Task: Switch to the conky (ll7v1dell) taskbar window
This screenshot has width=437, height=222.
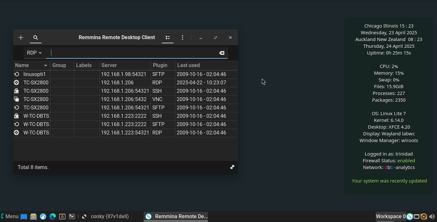Action: pyautogui.click(x=110, y=217)
